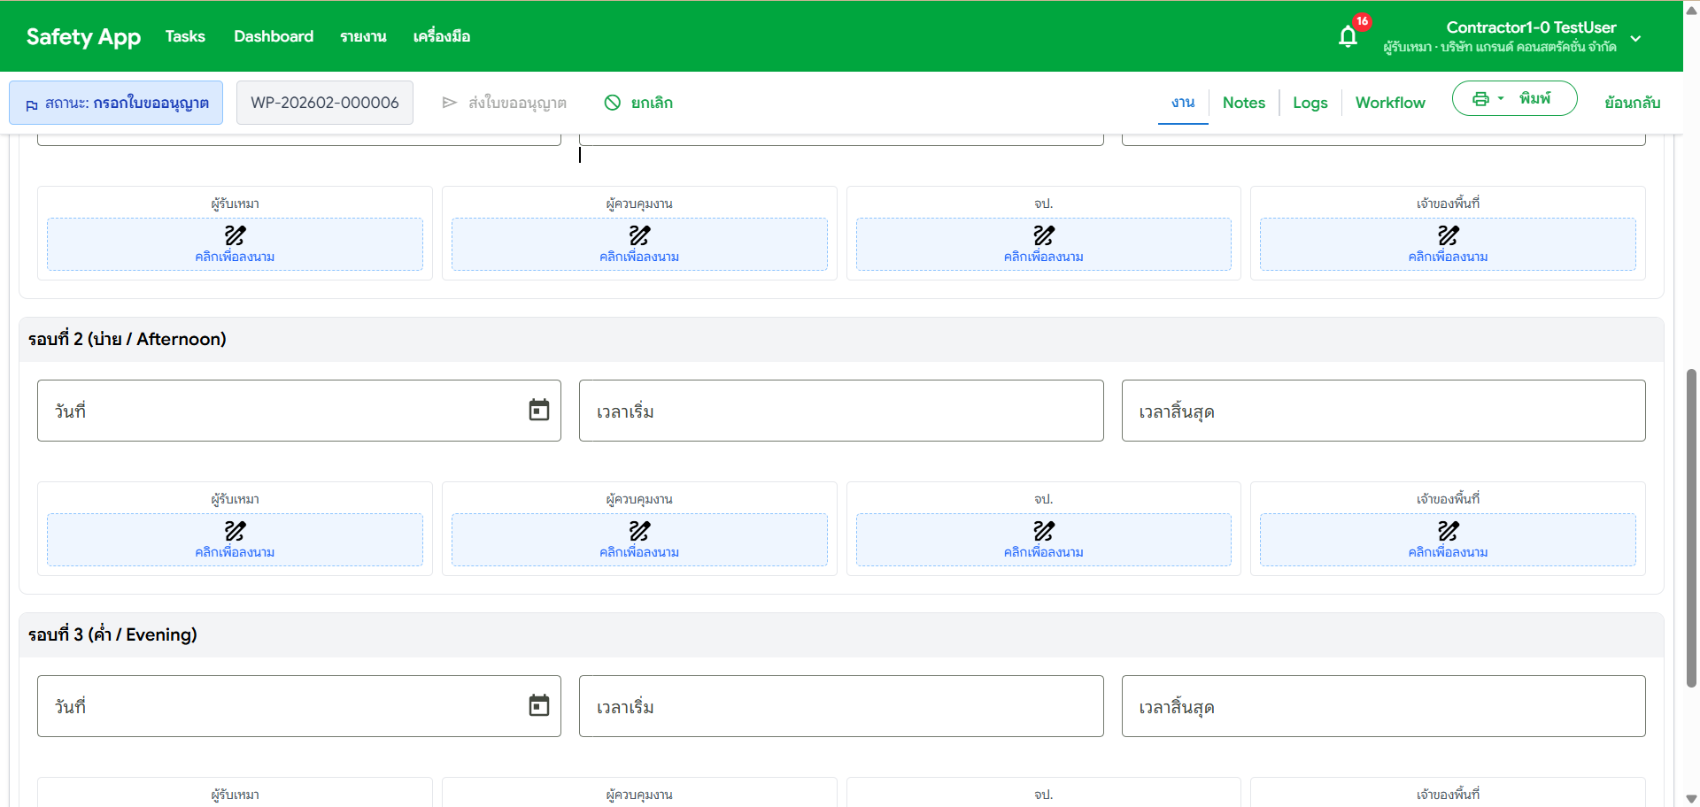Click the cancel ban icon next to ยกเลิก

(613, 103)
